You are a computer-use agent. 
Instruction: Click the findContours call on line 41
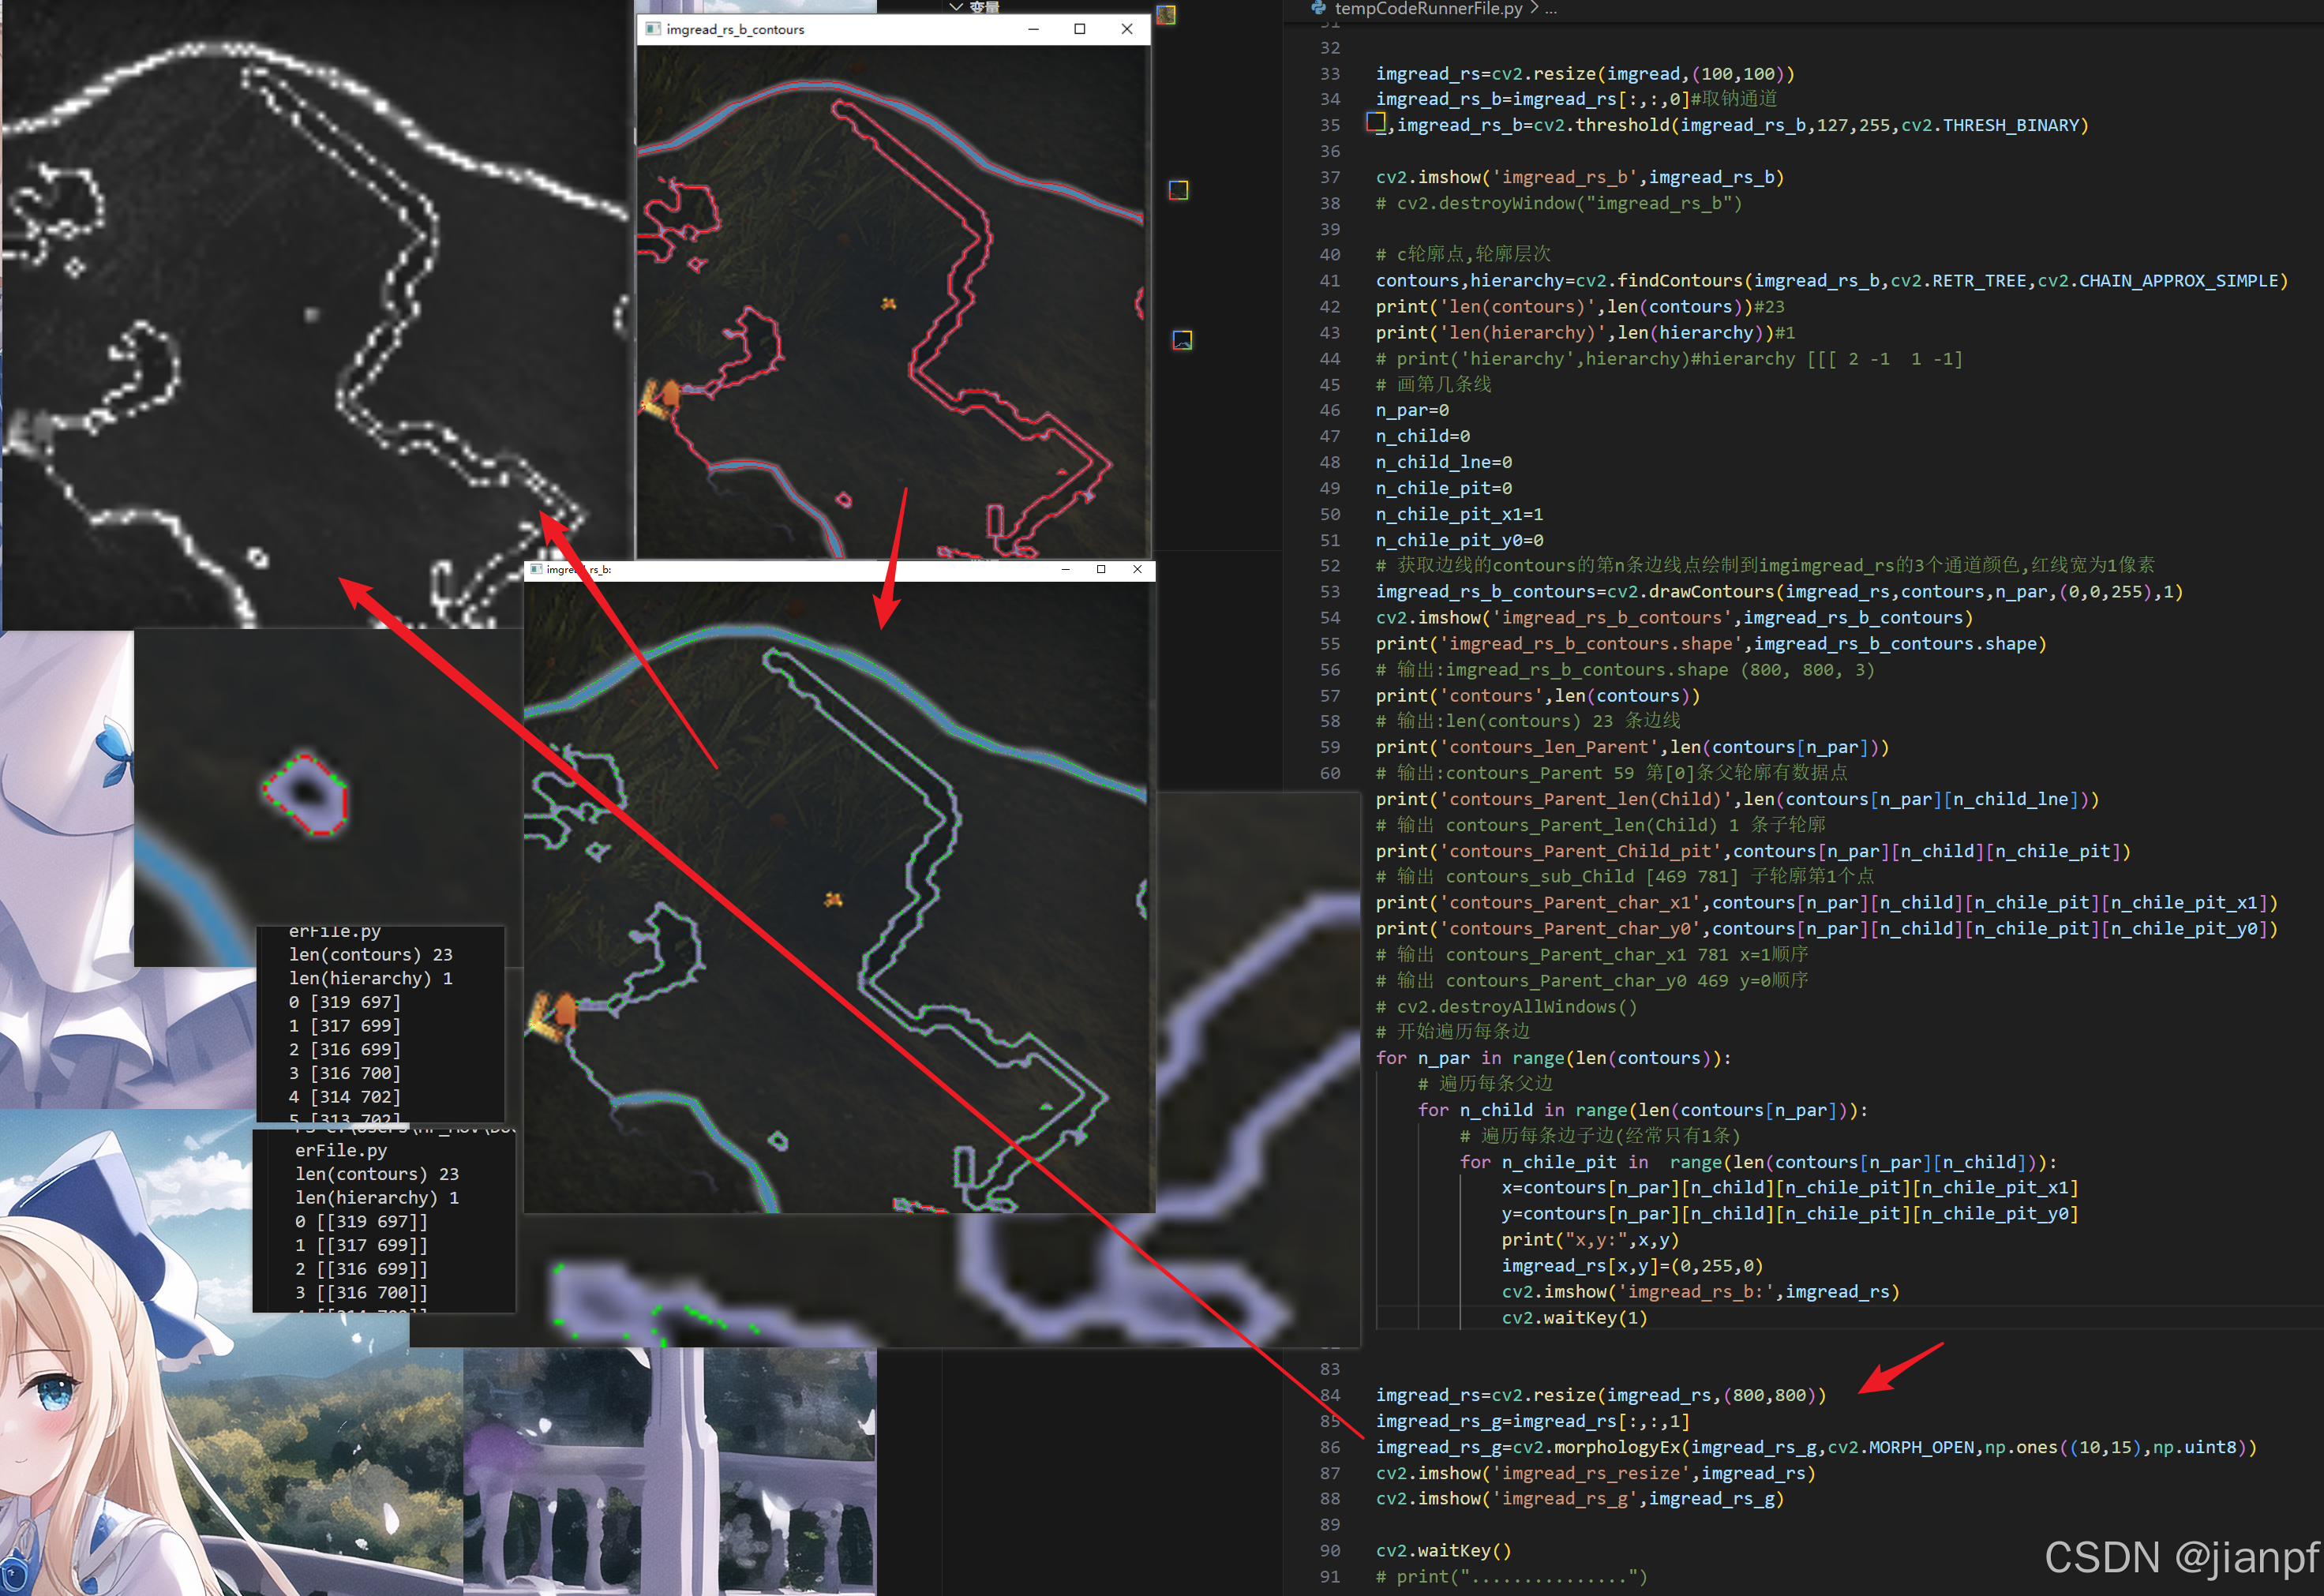pos(1679,281)
